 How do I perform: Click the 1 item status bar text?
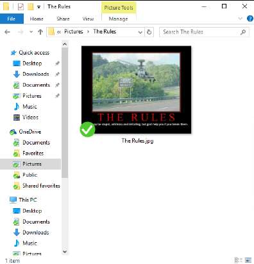coord(12,261)
